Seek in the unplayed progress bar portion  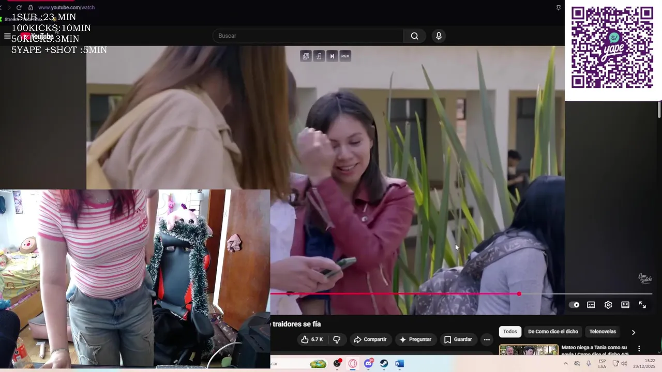click(x=587, y=294)
